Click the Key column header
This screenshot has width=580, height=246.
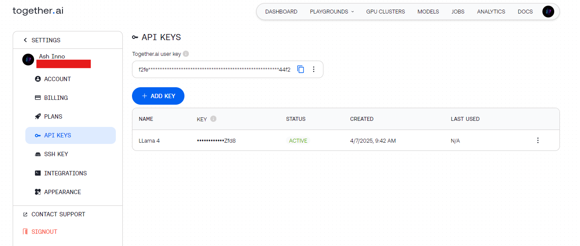(202, 119)
